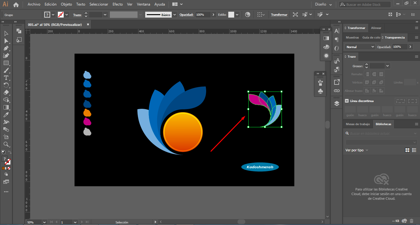420x225 pixels.
Task: Switch to Mesas de trabajo tab
Action: (358, 124)
